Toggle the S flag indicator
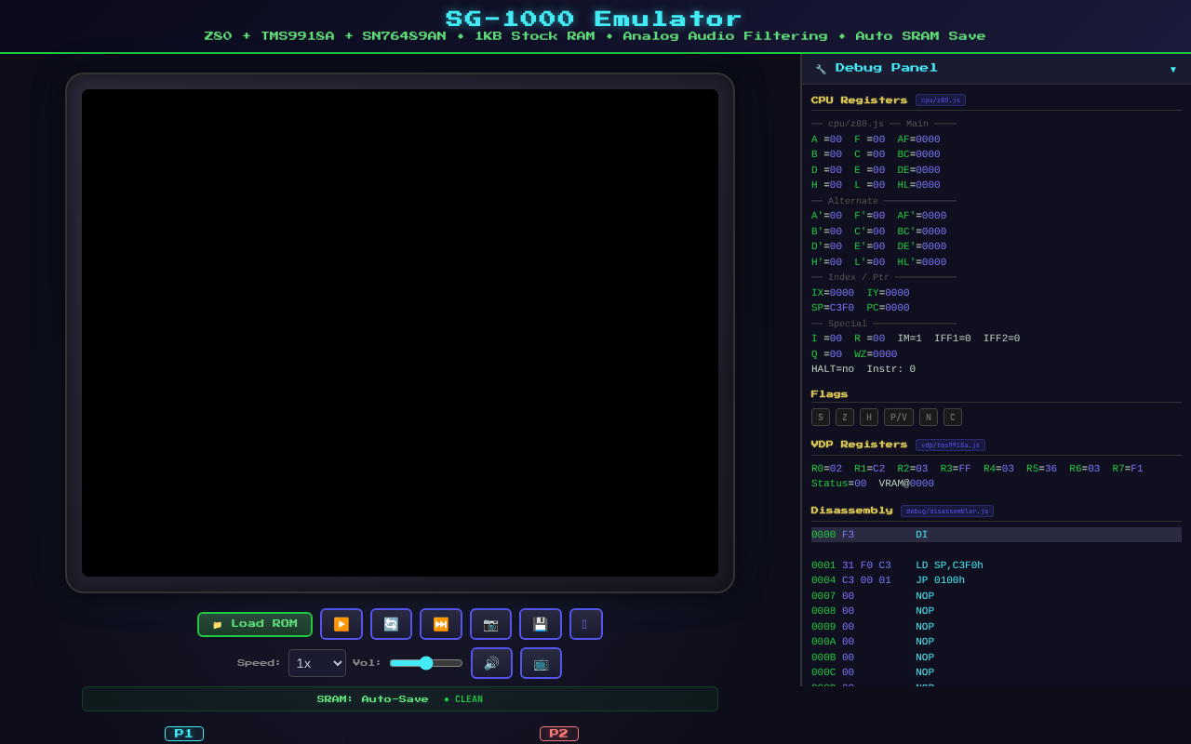 click(821, 418)
